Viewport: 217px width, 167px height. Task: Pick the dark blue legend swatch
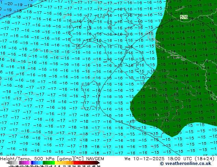pyautogui.click(x=32, y=163)
